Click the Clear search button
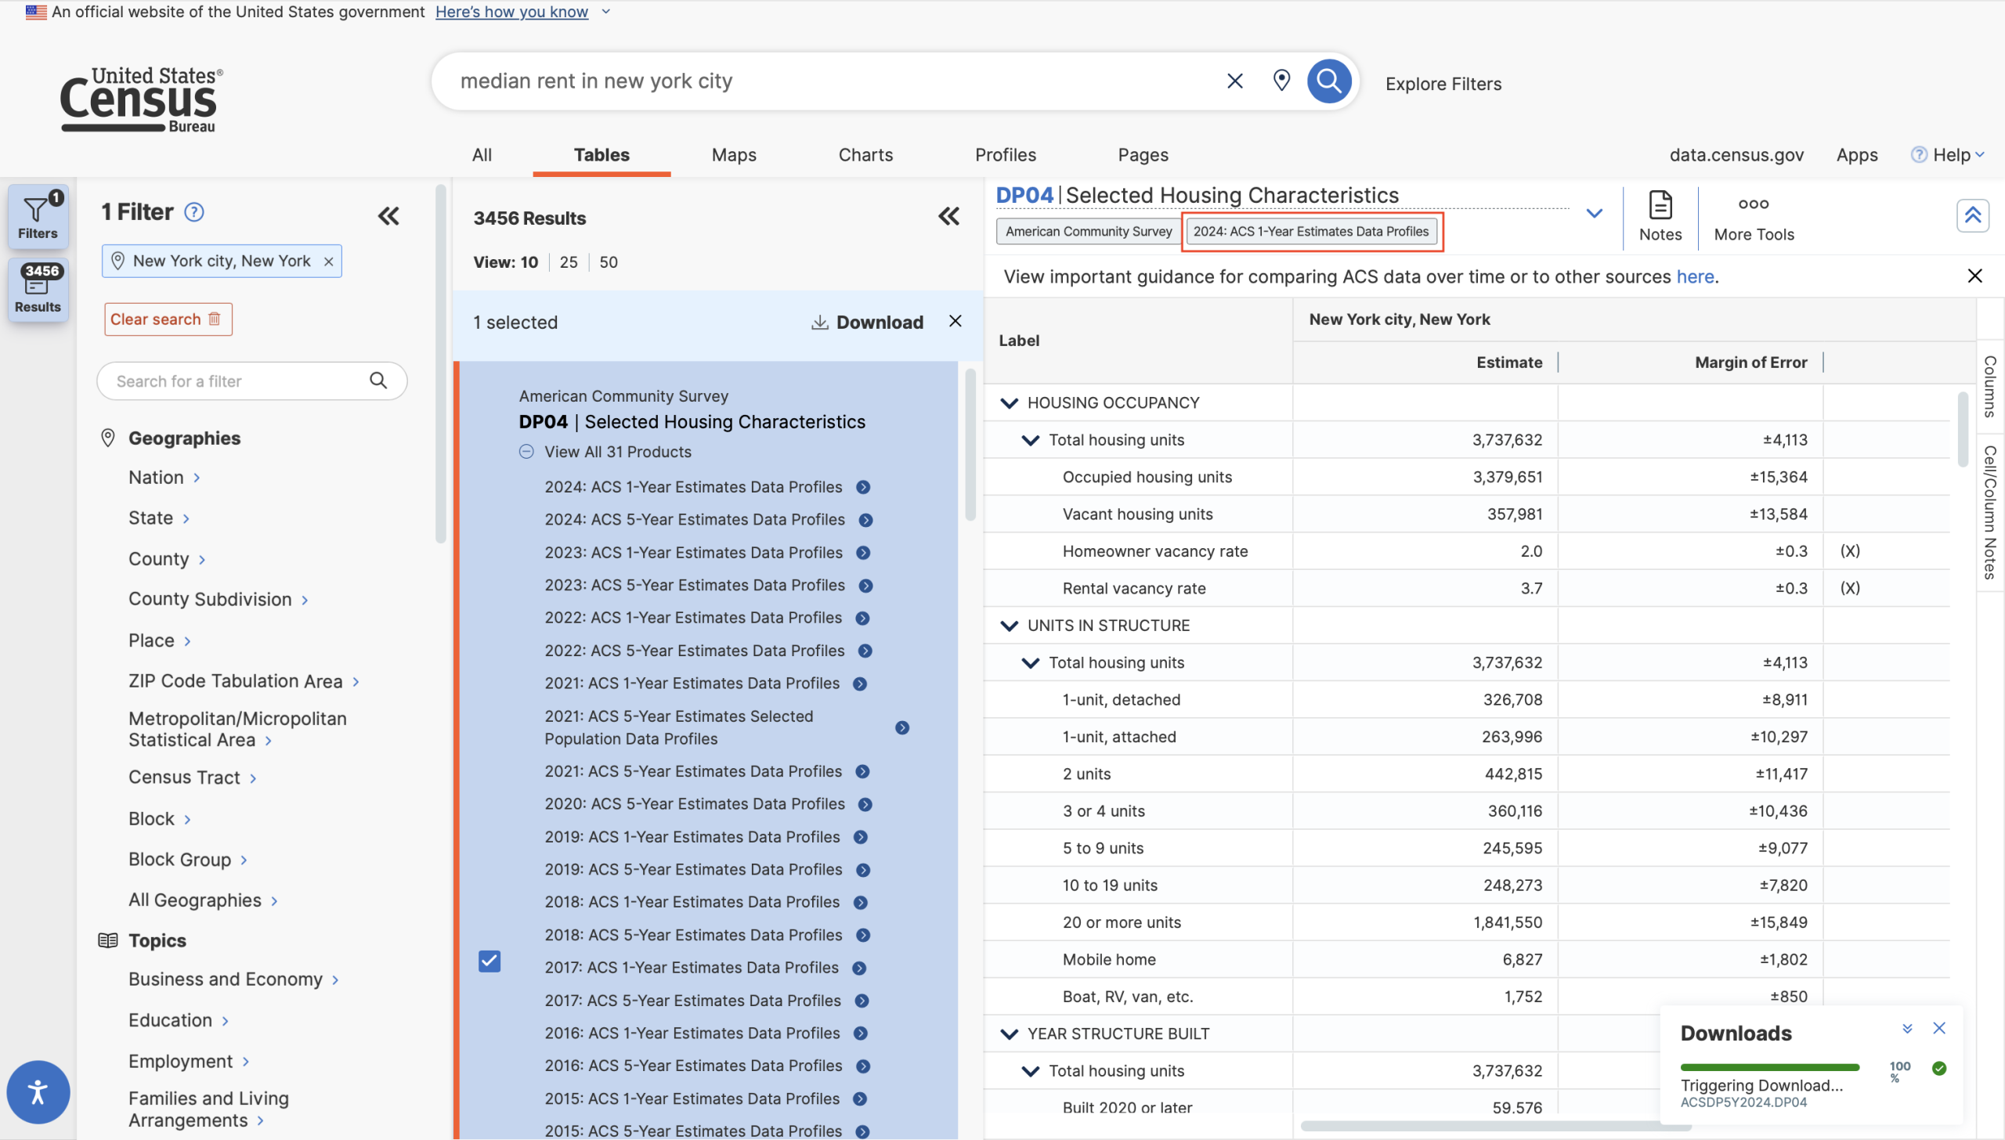The width and height of the screenshot is (2005, 1140). click(168, 319)
